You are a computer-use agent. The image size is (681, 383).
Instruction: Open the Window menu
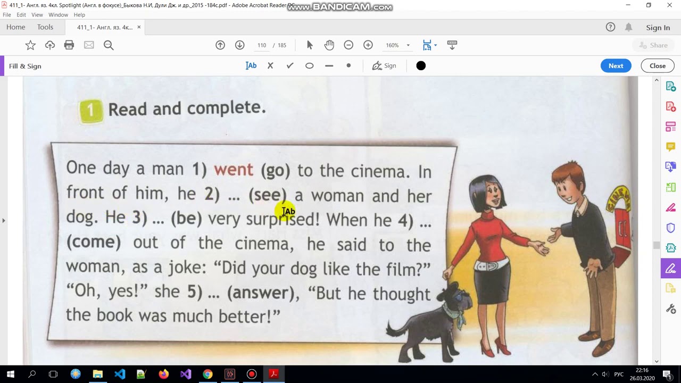(59, 15)
